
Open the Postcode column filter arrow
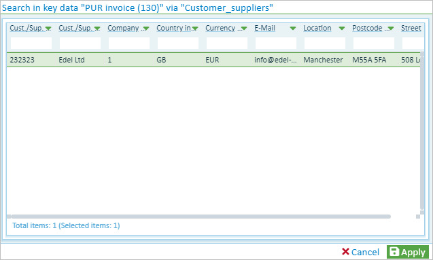tap(390, 29)
